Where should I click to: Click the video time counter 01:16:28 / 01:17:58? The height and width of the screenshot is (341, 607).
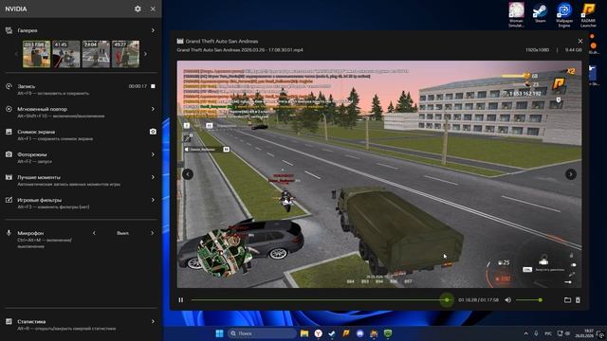click(478, 300)
